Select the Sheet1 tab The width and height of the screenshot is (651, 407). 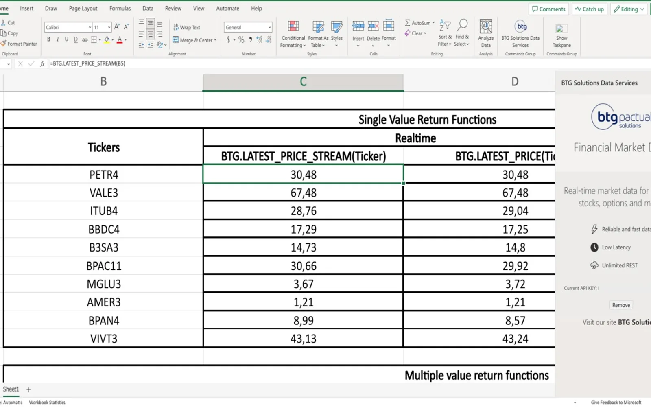11,389
